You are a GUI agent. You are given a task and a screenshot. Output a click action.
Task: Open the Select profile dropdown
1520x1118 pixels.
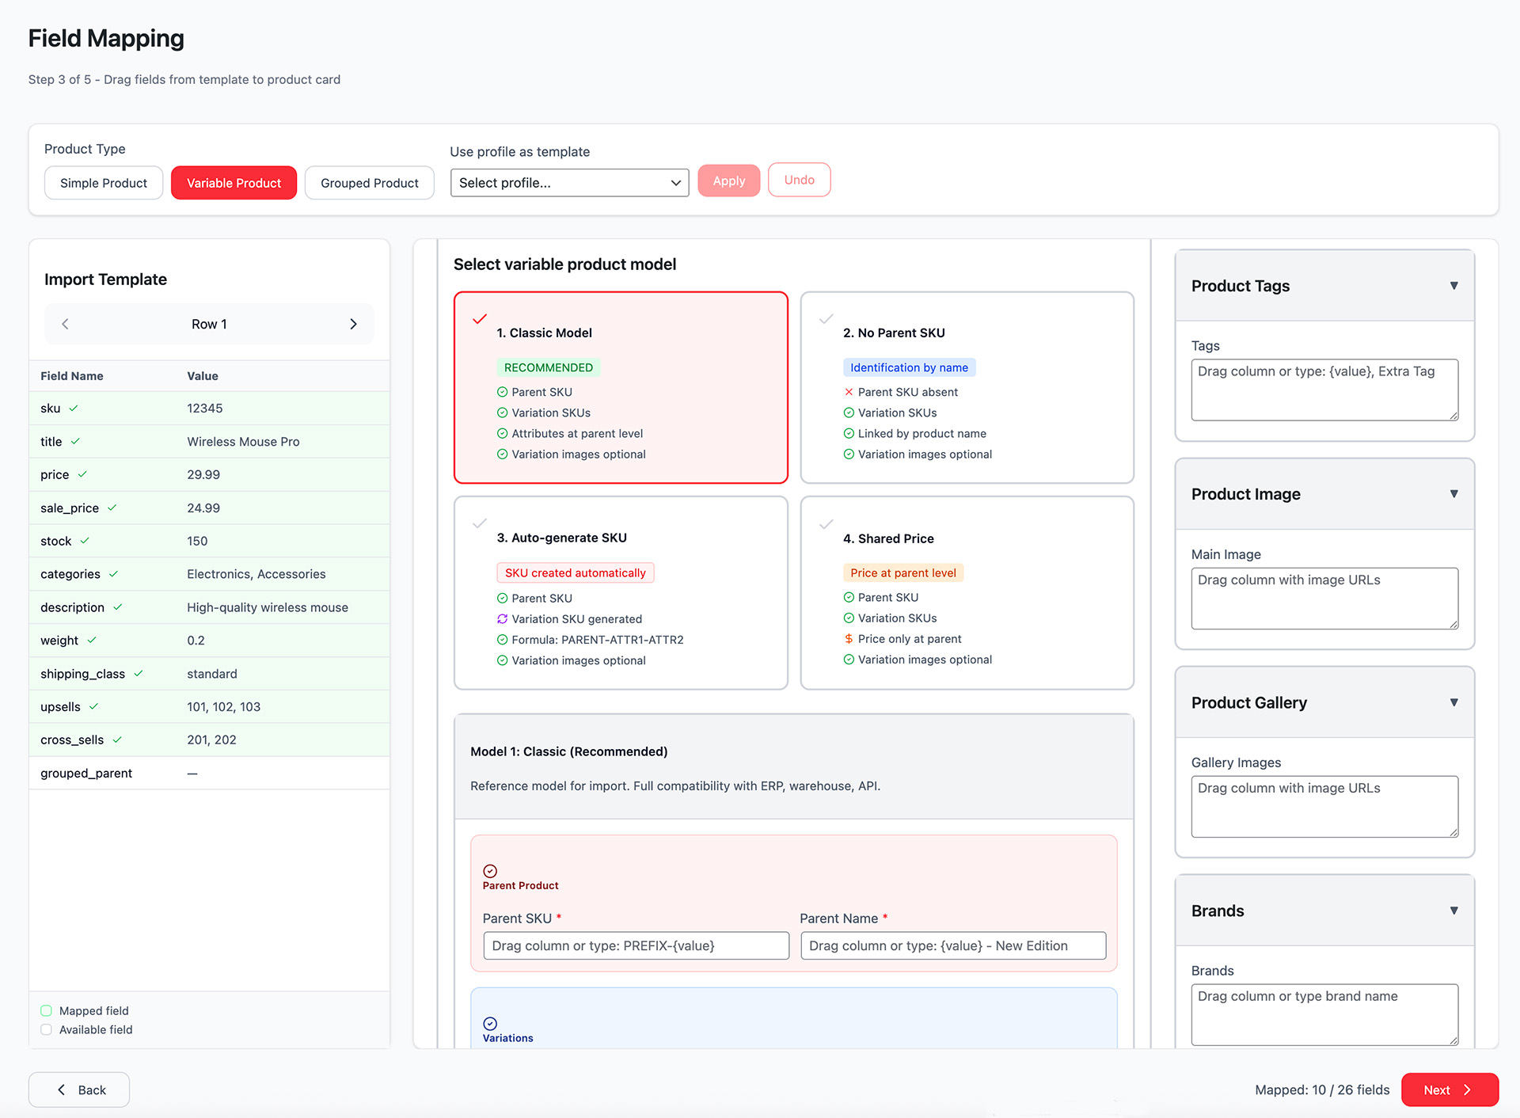click(568, 182)
